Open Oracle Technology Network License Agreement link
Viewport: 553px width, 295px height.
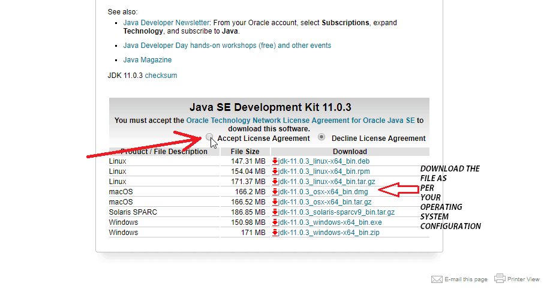click(300, 121)
